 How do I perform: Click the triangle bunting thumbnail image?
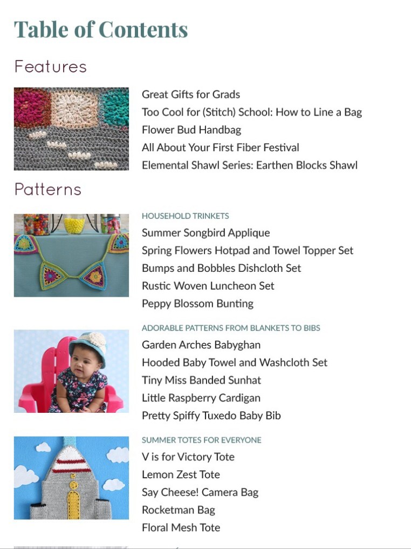[x=71, y=256]
